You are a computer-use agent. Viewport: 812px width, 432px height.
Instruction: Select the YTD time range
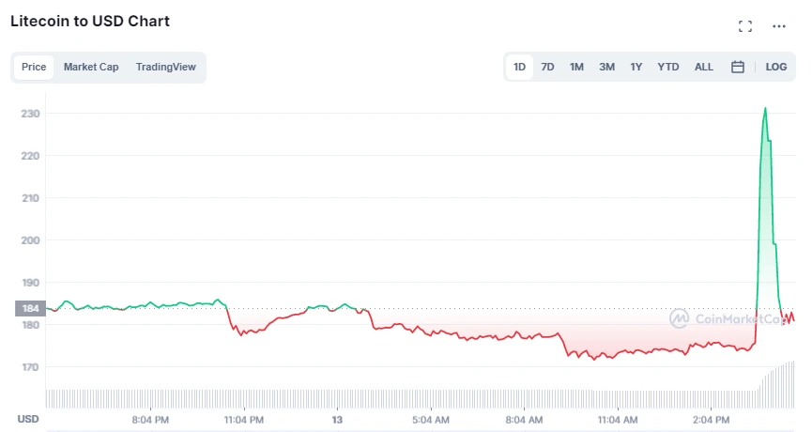tap(668, 67)
